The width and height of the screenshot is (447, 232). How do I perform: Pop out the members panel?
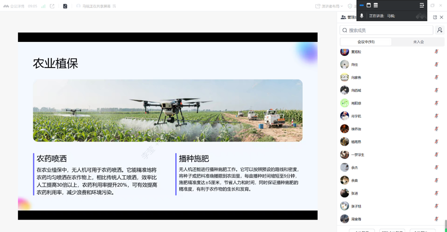(x=435, y=17)
